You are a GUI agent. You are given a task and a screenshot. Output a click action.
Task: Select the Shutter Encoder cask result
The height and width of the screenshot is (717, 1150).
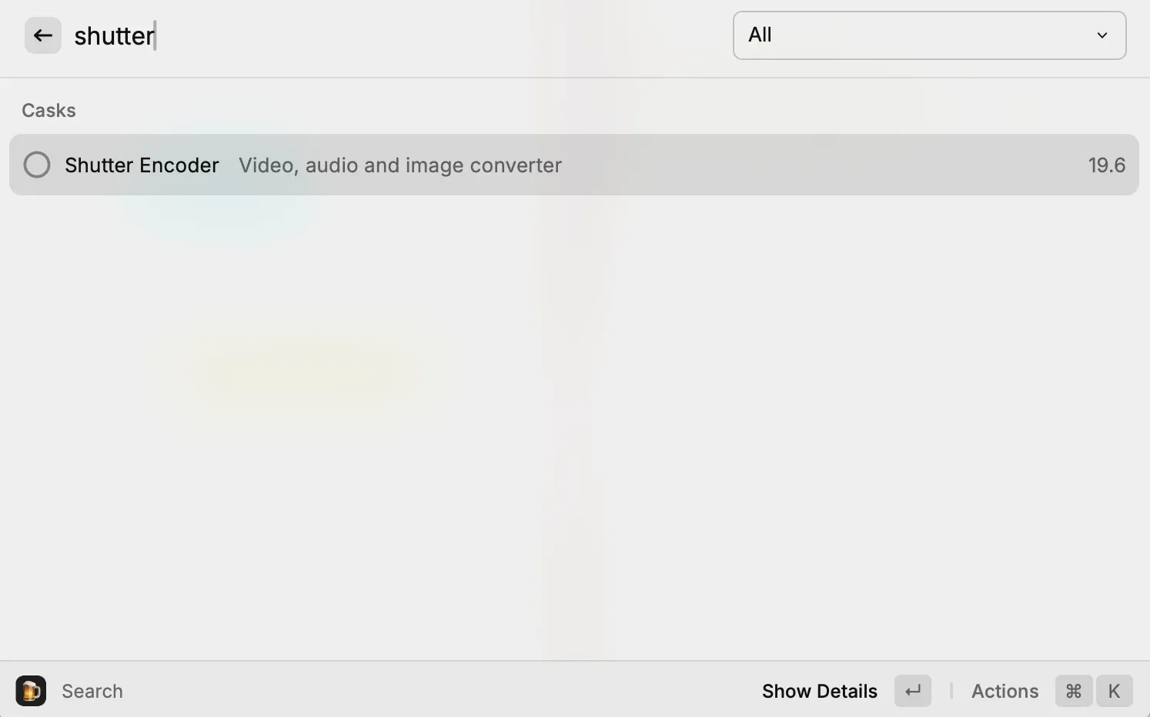574,165
